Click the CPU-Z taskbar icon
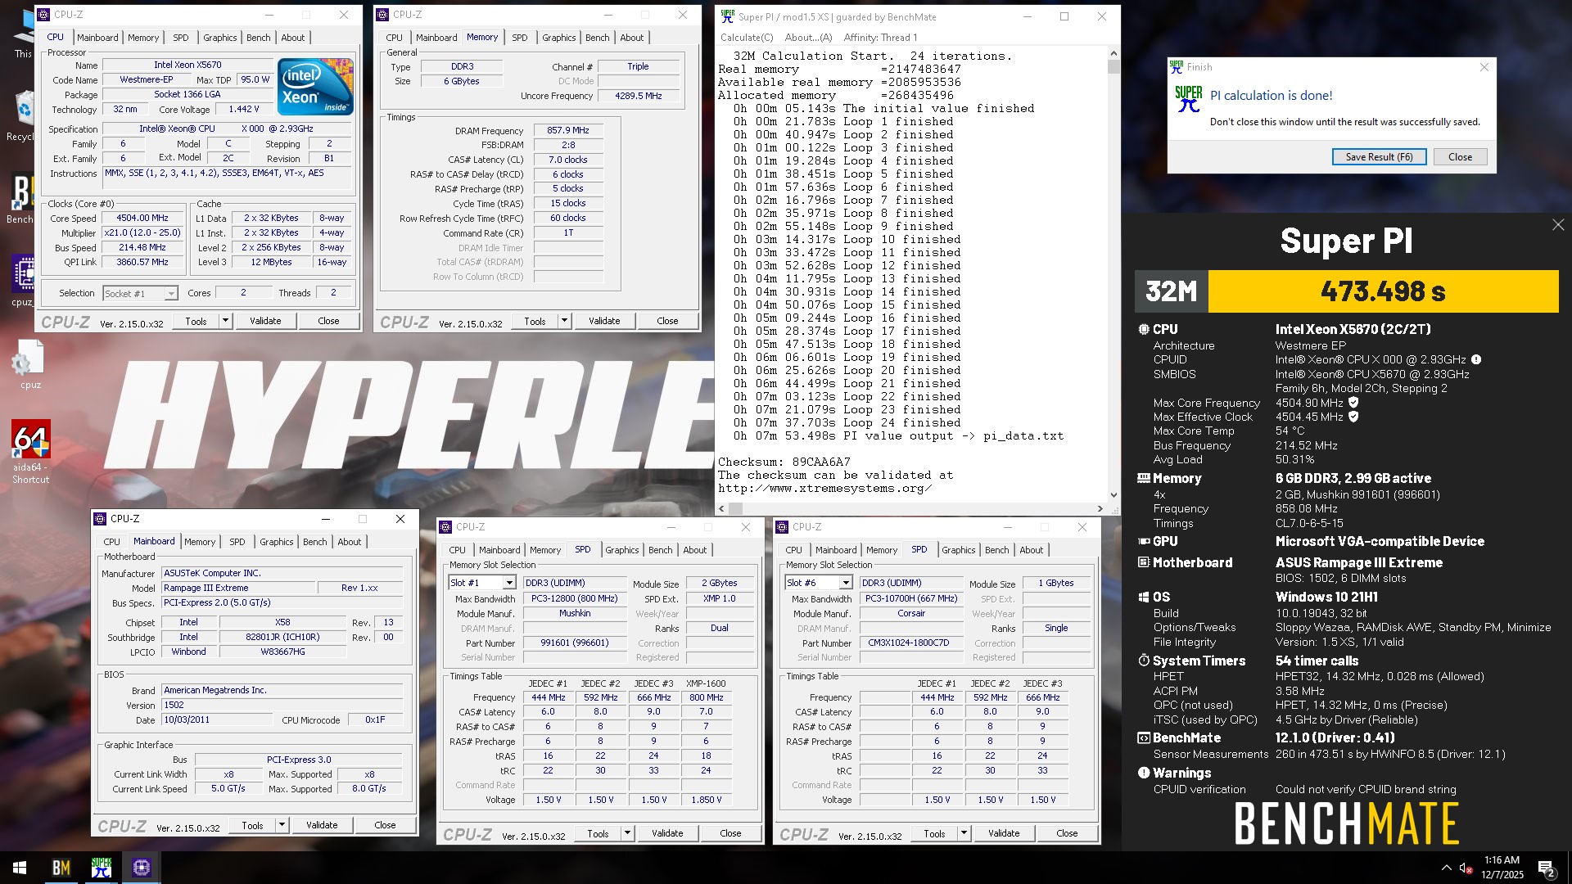 (141, 868)
